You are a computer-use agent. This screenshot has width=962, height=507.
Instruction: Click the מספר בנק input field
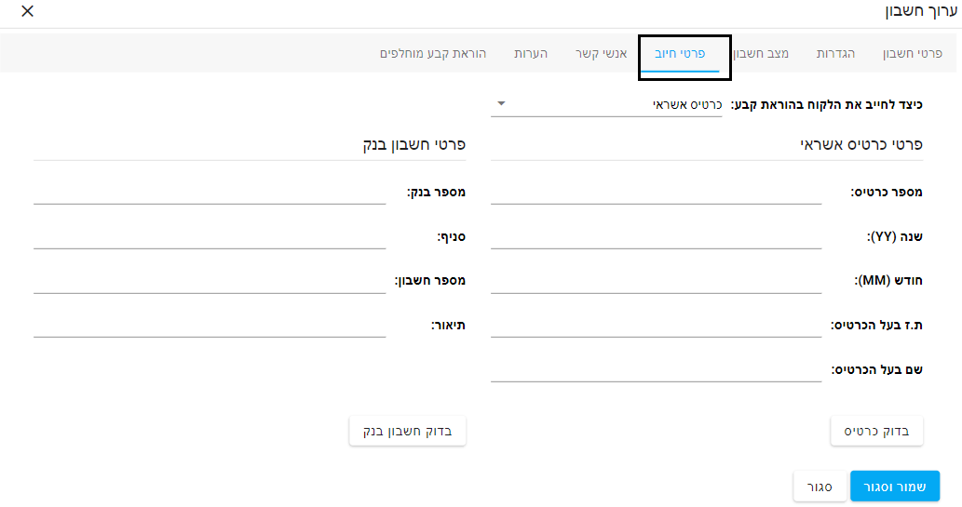(x=210, y=192)
